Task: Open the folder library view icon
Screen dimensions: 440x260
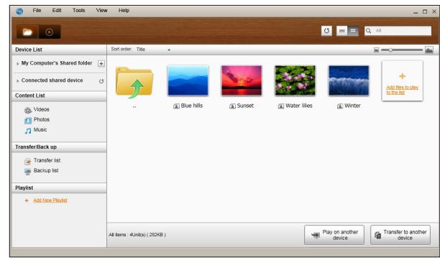Action: tap(27, 32)
